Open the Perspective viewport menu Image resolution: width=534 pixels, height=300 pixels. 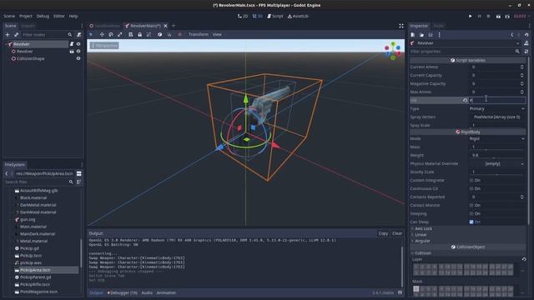(x=104, y=45)
